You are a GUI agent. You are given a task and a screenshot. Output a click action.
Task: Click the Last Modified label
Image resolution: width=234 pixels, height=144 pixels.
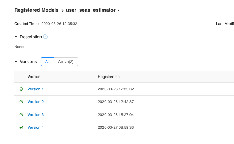pyautogui.click(x=225, y=24)
